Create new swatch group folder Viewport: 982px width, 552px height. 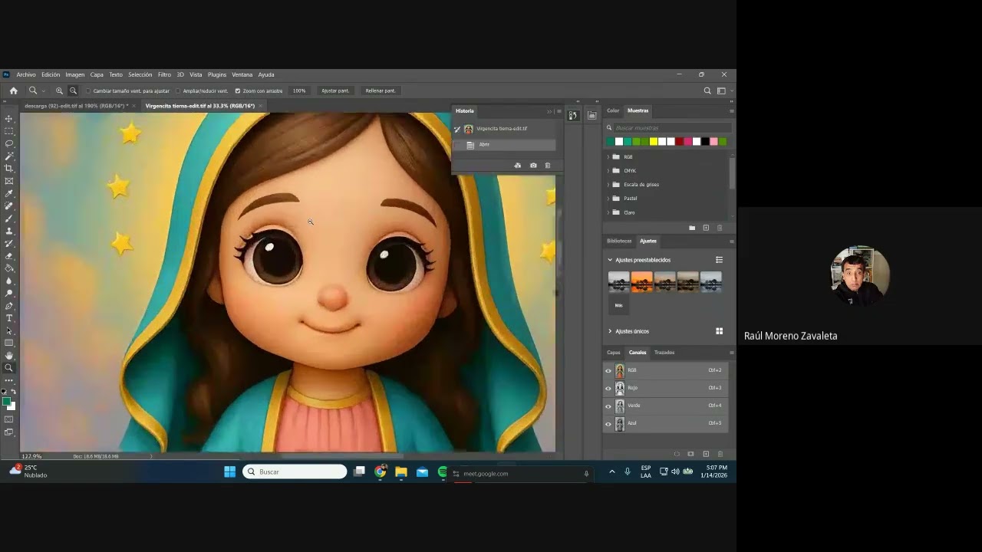[x=692, y=228]
